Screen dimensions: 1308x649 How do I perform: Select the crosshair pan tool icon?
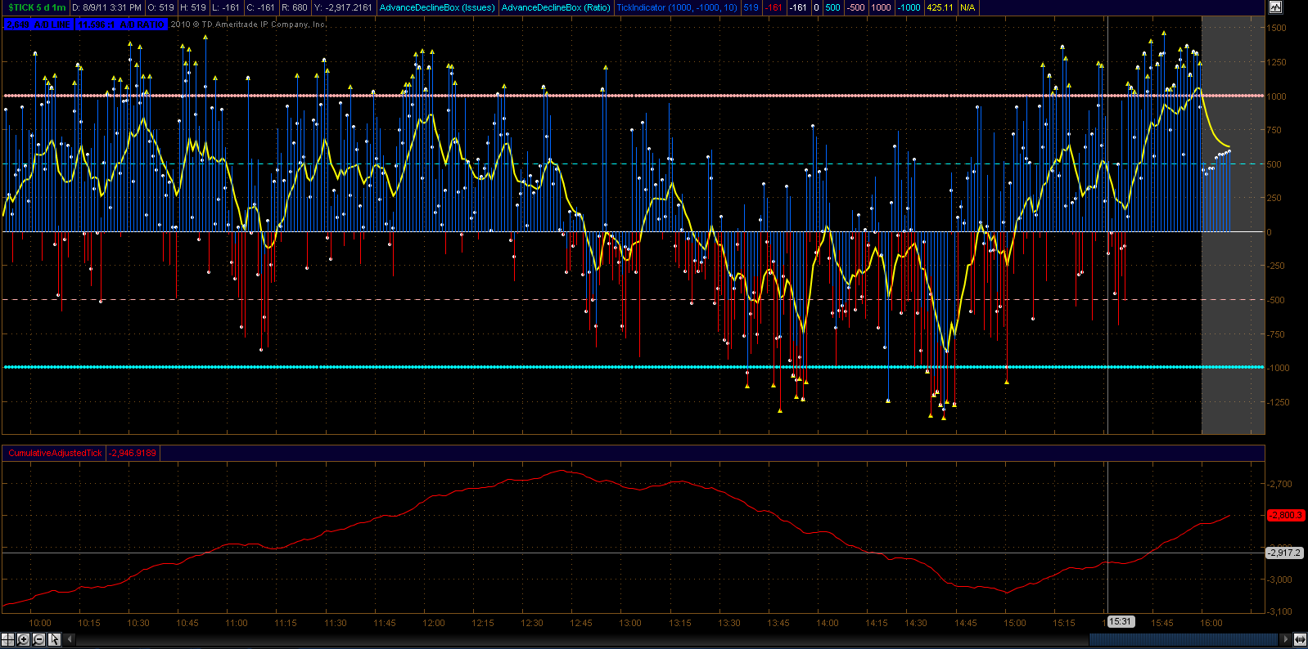click(x=8, y=639)
